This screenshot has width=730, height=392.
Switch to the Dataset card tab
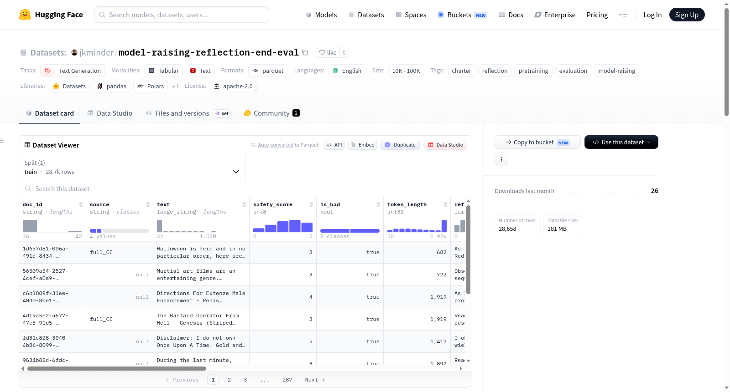click(50, 113)
